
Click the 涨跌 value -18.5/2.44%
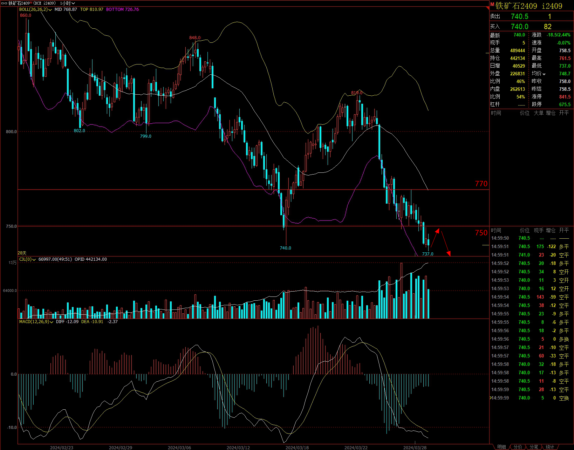coord(559,35)
